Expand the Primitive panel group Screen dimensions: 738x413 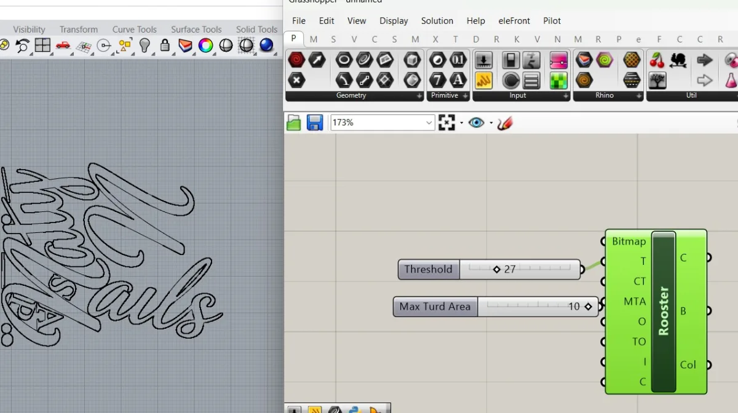[x=465, y=96]
